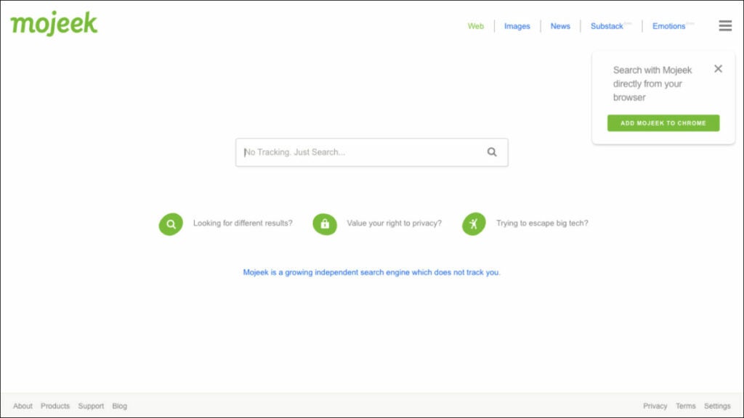This screenshot has height=418, width=744.
Task: Click the green escaping figure icon
Action: point(474,224)
